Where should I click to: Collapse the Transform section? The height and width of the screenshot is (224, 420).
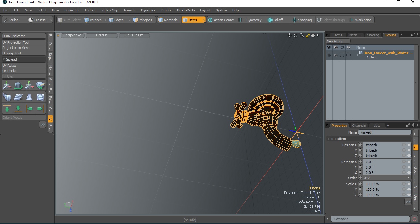[x=328, y=139]
